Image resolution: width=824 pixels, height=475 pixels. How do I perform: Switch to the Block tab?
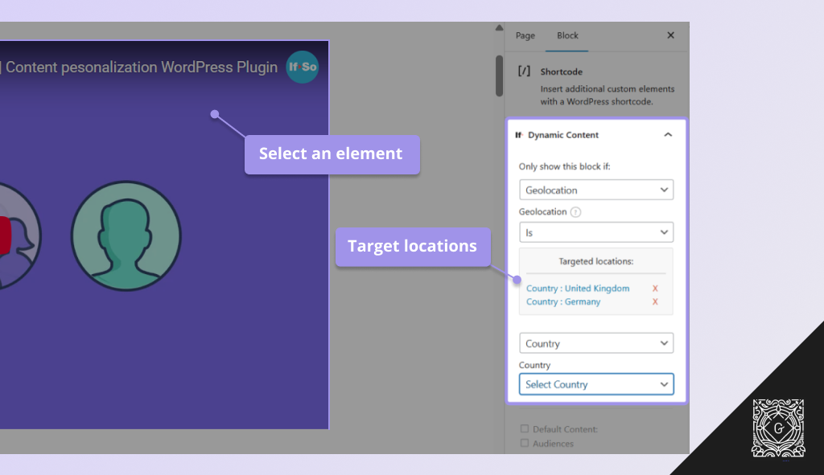(x=567, y=35)
